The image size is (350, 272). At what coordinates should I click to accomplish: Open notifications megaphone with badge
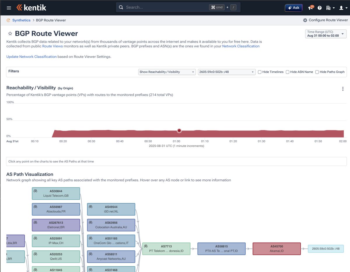(311, 8)
